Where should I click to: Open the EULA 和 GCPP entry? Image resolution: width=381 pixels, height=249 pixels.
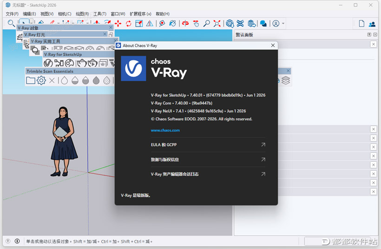click(208, 145)
